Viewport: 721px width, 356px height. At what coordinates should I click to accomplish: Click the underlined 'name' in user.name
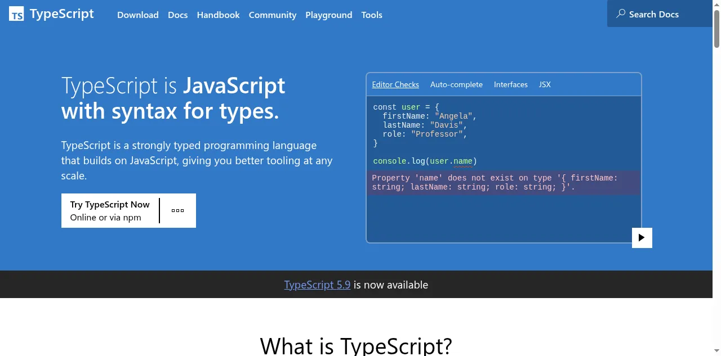(x=463, y=161)
